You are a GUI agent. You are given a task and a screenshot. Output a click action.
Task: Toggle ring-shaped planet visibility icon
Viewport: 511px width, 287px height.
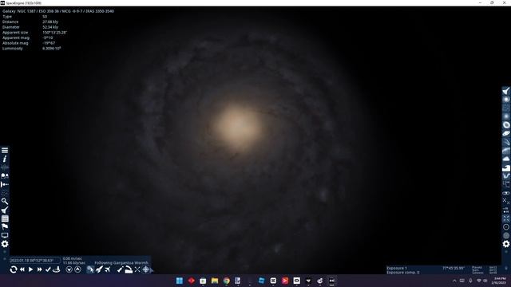505,125
